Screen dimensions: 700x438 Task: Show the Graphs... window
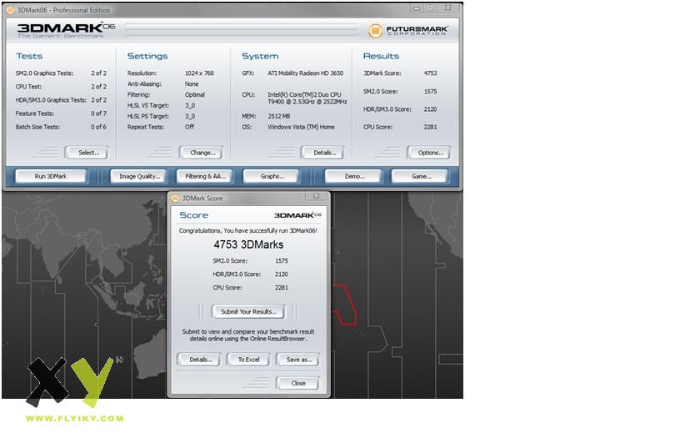272,176
